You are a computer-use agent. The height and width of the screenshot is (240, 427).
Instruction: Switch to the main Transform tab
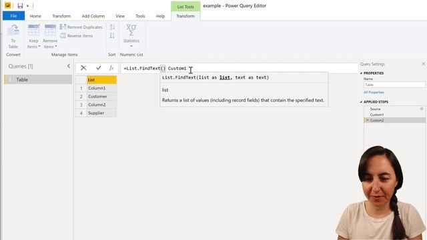61,16
